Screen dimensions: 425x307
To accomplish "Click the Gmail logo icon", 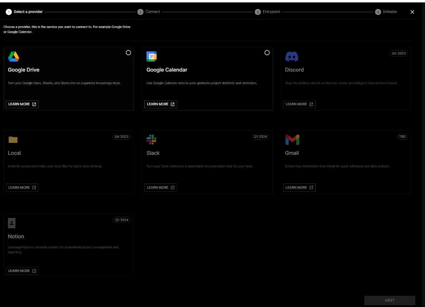I will 292,140.
